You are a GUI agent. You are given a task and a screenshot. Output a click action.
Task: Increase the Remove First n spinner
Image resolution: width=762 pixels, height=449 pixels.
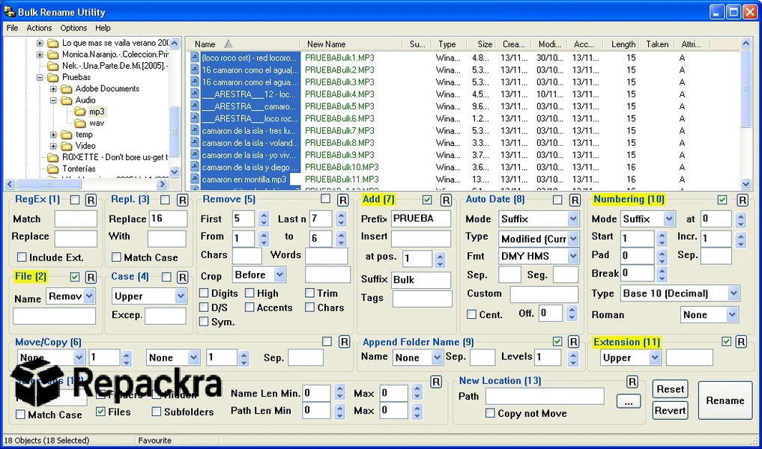click(264, 215)
